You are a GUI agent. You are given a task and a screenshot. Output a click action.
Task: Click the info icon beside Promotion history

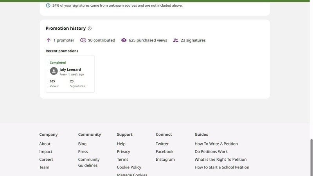coord(90,29)
